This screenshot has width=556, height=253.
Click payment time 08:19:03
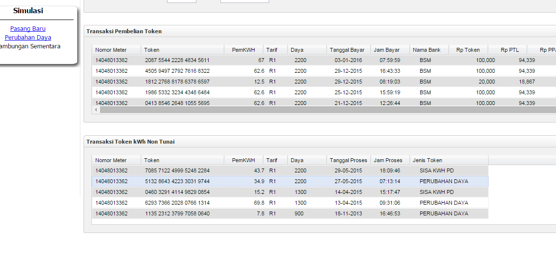(390, 82)
